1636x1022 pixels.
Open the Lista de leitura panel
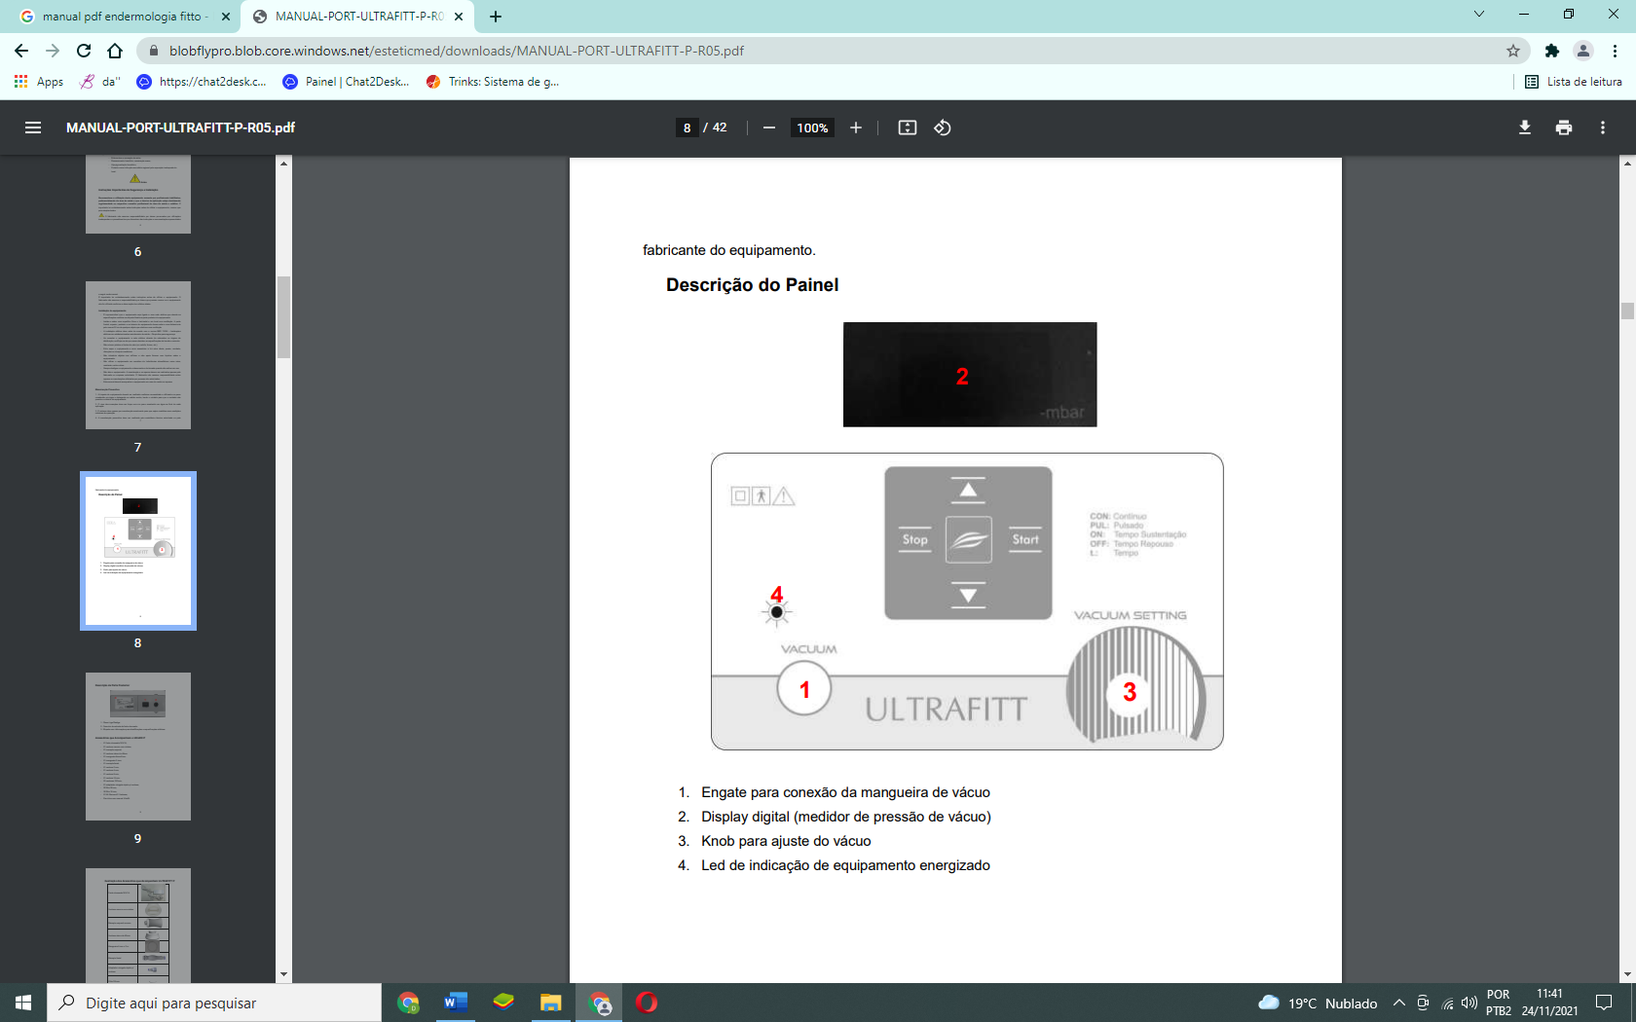tap(1574, 82)
